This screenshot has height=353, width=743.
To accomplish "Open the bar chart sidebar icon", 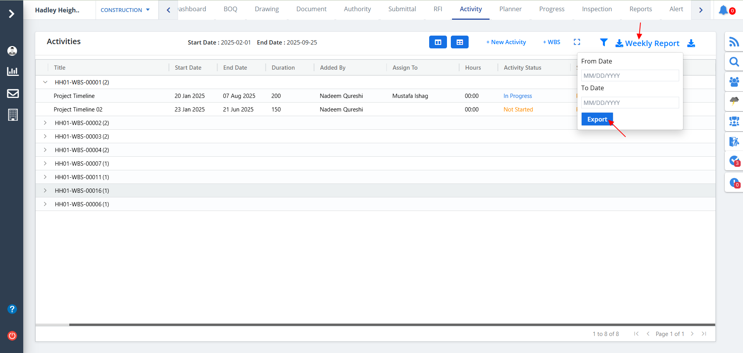I will point(13,71).
